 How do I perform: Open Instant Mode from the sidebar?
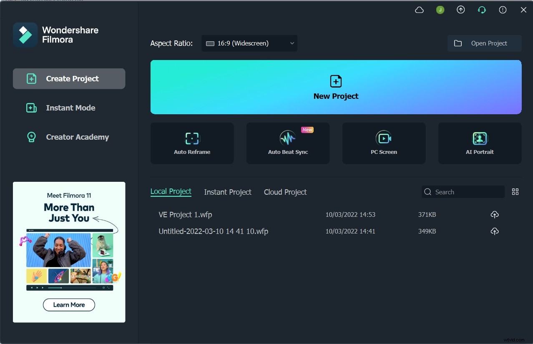point(61,108)
